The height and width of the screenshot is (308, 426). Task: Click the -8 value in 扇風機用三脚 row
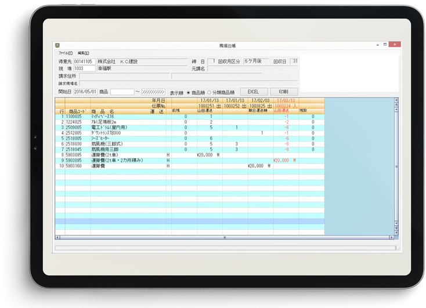tap(286, 150)
